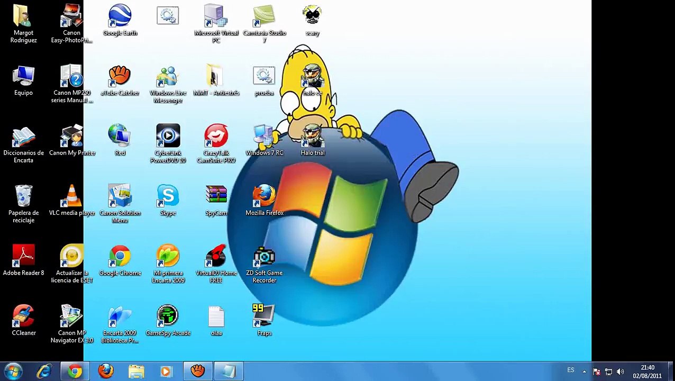The width and height of the screenshot is (675, 381).
Task: Open the unnamed settings file icon
Action: [168, 16]
